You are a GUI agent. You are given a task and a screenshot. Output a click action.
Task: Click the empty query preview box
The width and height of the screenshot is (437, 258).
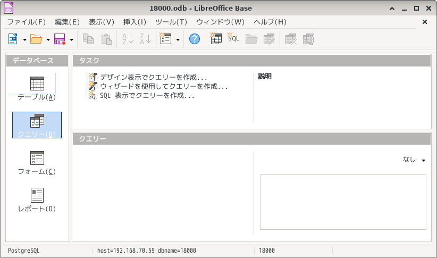(343, 202)
